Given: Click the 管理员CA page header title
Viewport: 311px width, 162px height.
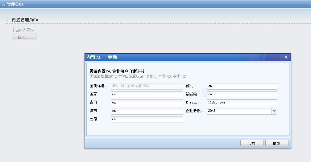Looking at the screenshot, I should click(15, 5).
